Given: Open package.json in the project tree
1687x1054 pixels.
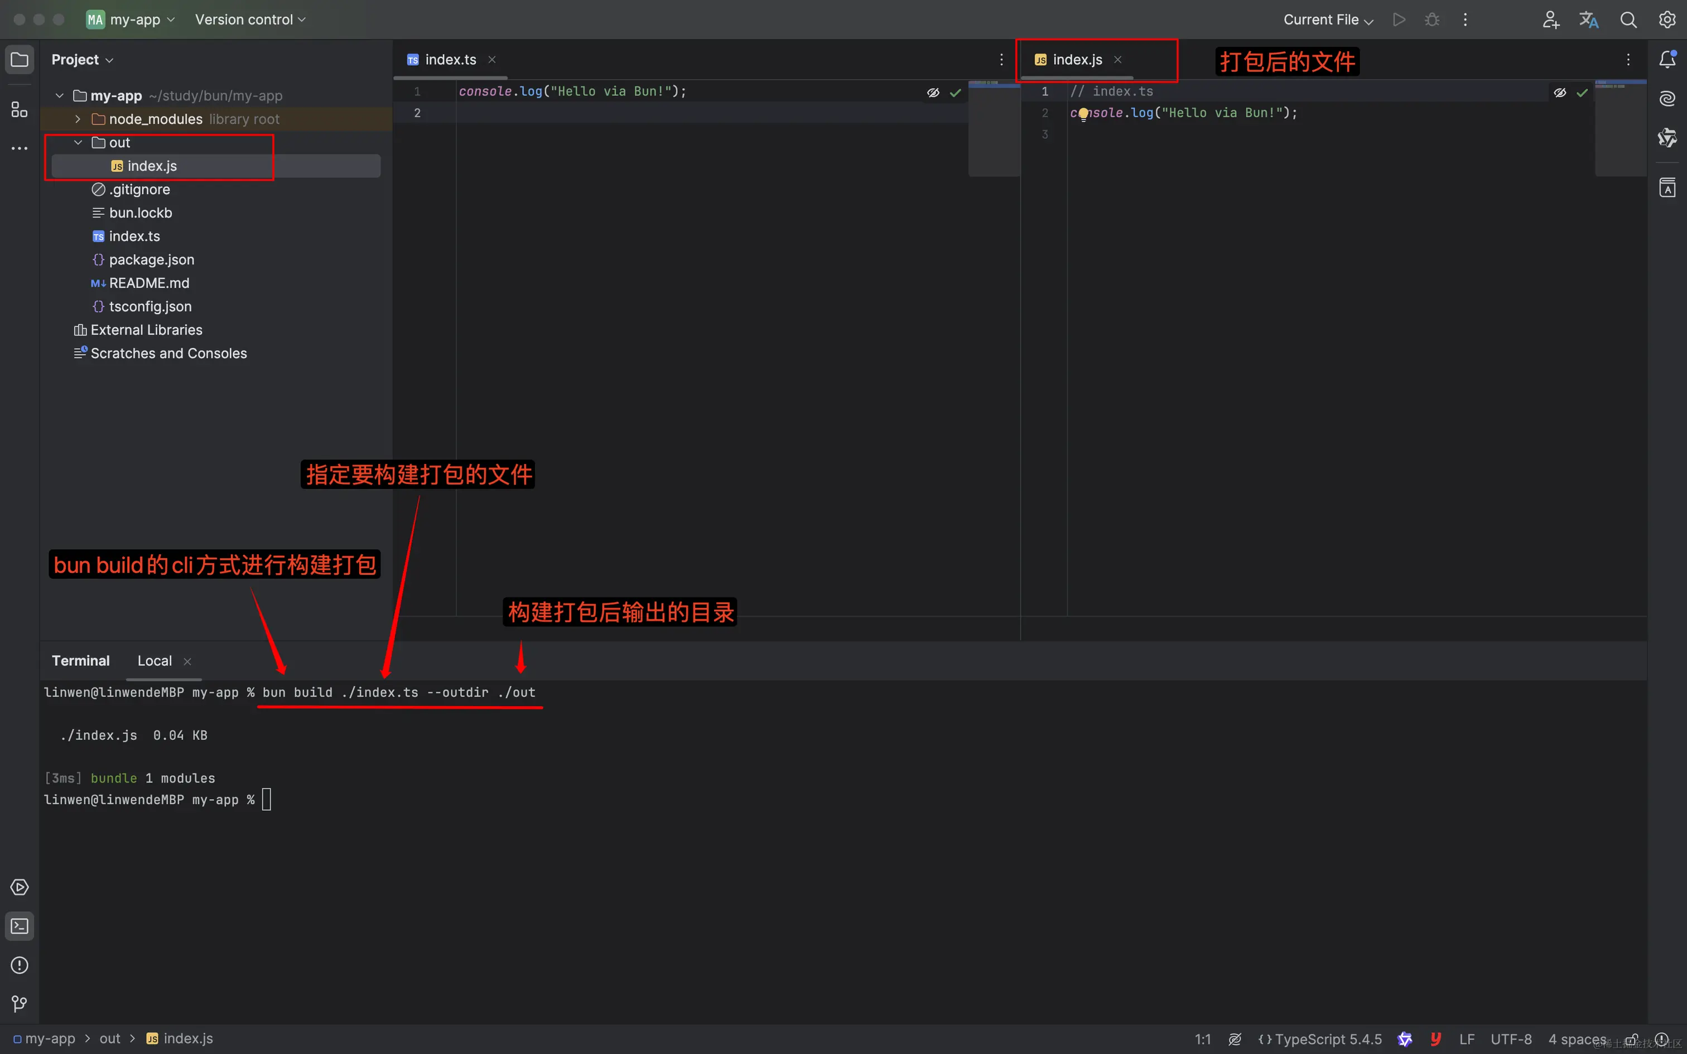Looking at the screenshot, I should click(151, 260).
